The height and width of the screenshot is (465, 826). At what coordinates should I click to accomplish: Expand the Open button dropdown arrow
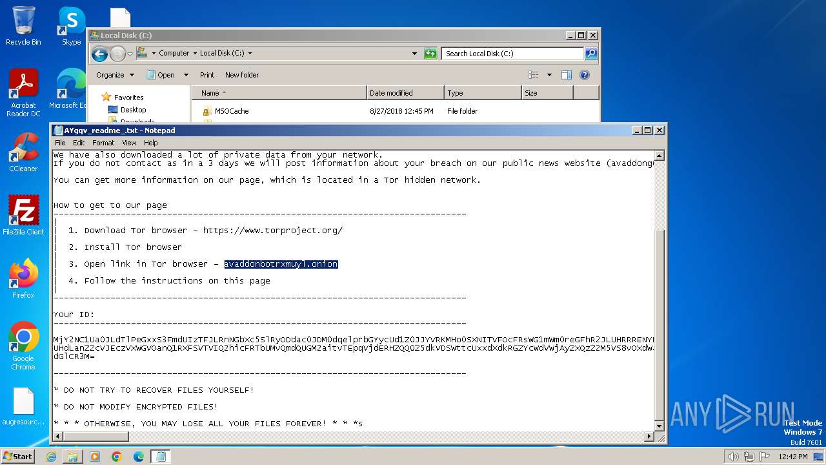(x=186, y=75)
